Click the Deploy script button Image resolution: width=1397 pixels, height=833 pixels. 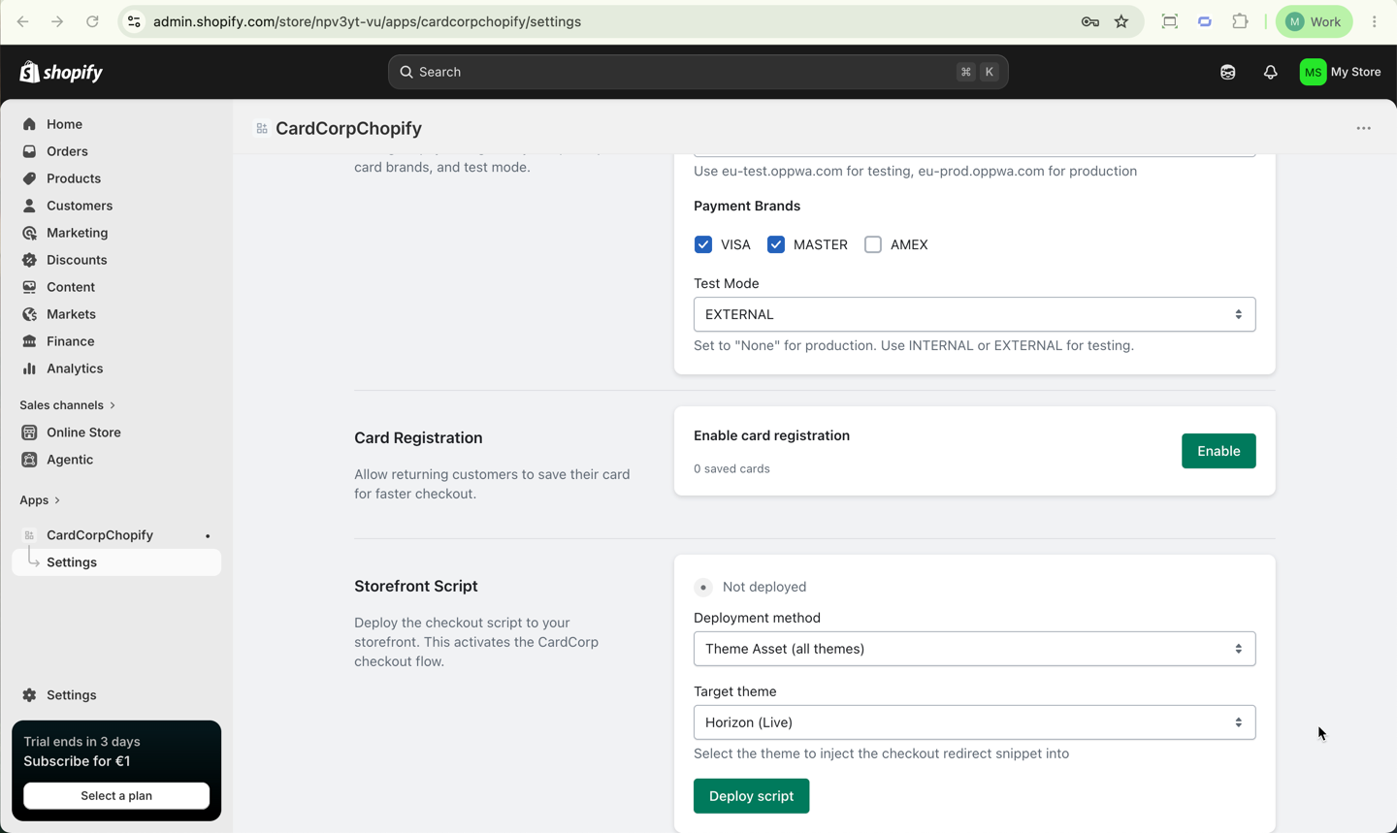(751, 796)
